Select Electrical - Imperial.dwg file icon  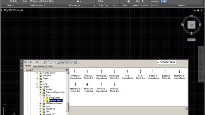[152, 71]
